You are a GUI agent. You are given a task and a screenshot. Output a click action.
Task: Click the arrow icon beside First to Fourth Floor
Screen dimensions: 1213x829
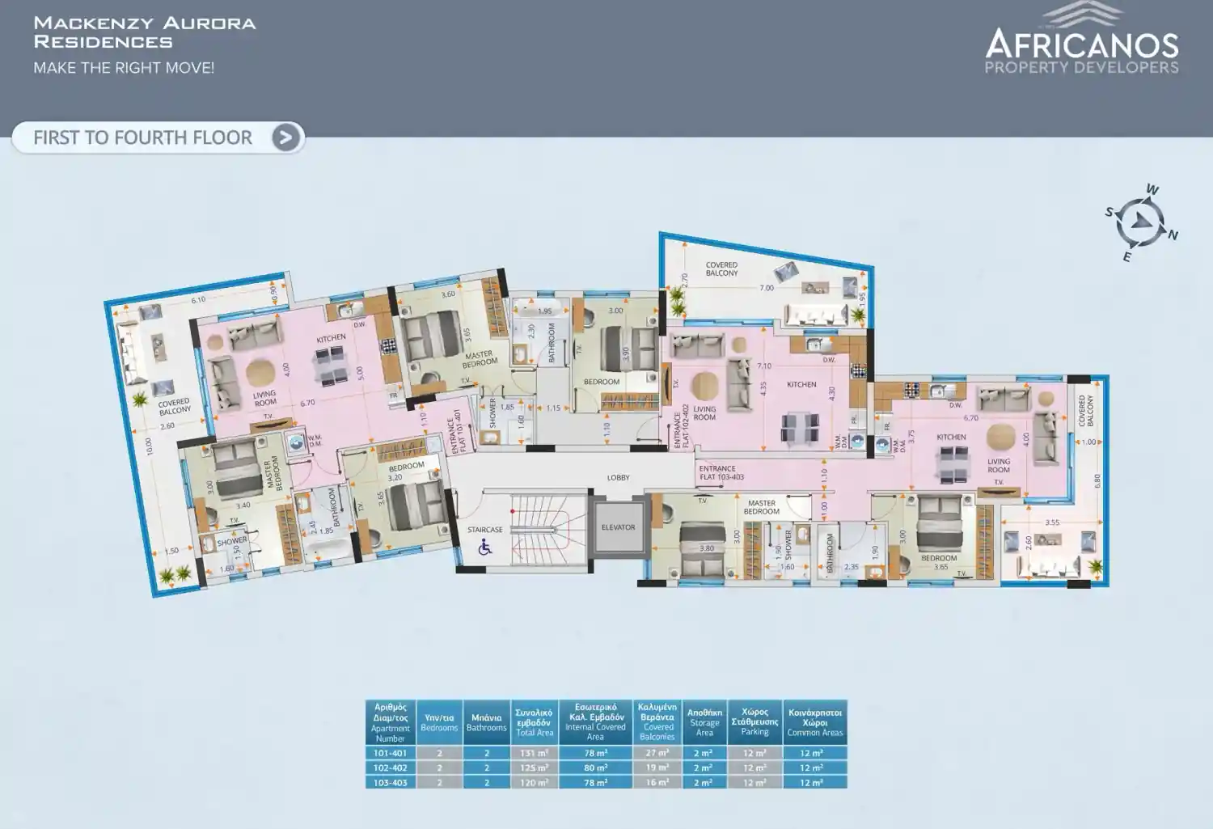pos(285,137)
